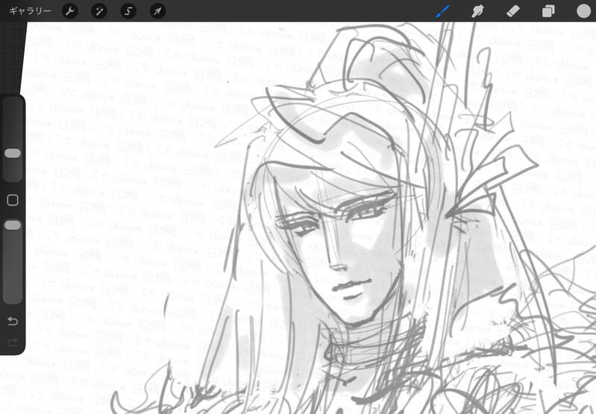Viewport: 596px width, 414px height.
Task: Undo the last stroke
Action: coord(13,322)
